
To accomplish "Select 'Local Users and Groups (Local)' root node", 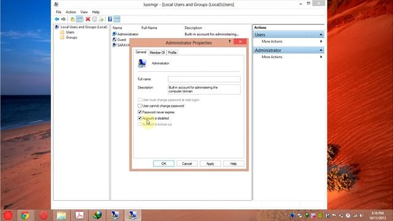I will click(x=84, y=27).
